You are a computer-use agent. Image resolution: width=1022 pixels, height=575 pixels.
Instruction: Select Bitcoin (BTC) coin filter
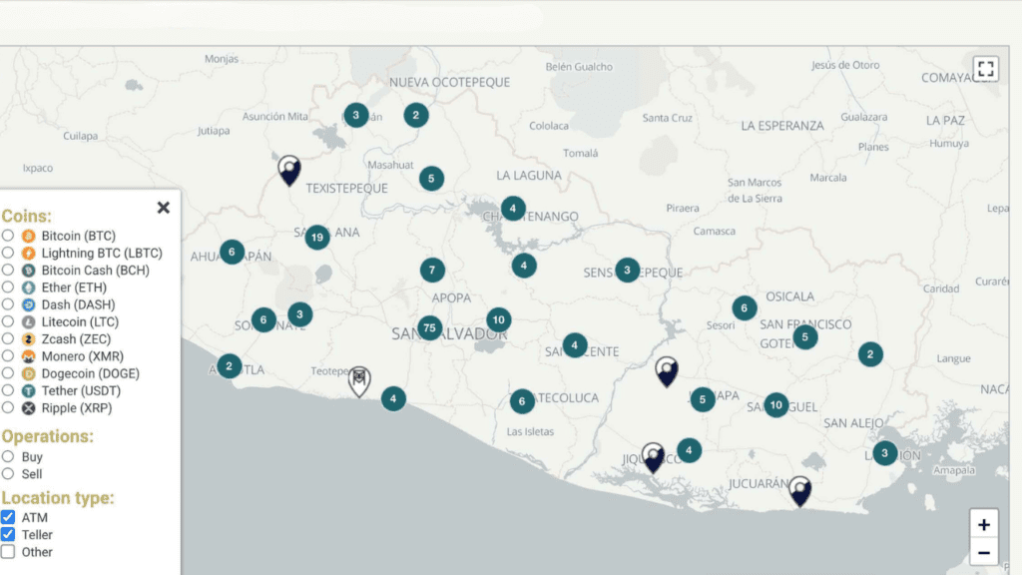coord(8,236)
